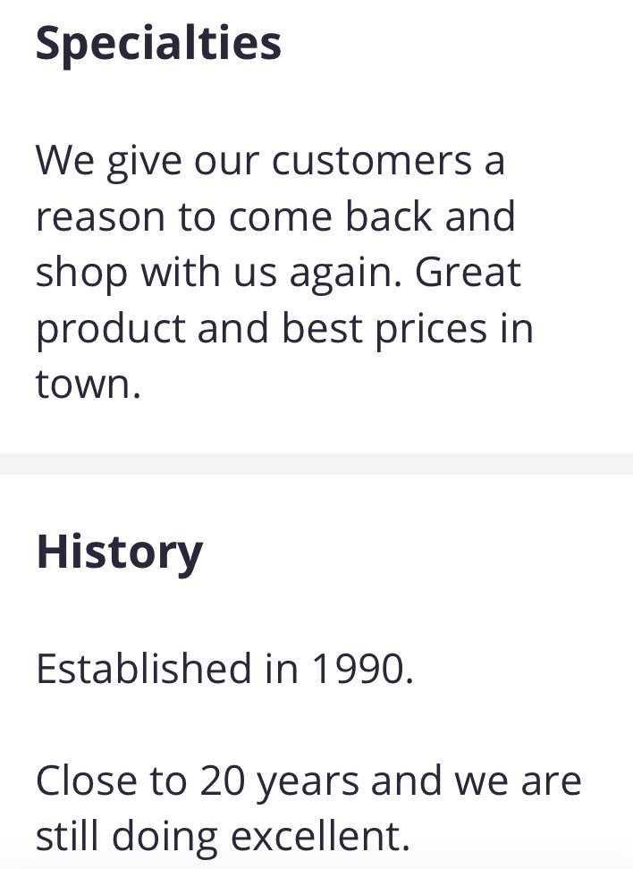Click the line "shop with us again. Great"
633x869 pixels.
pos(278,274)
